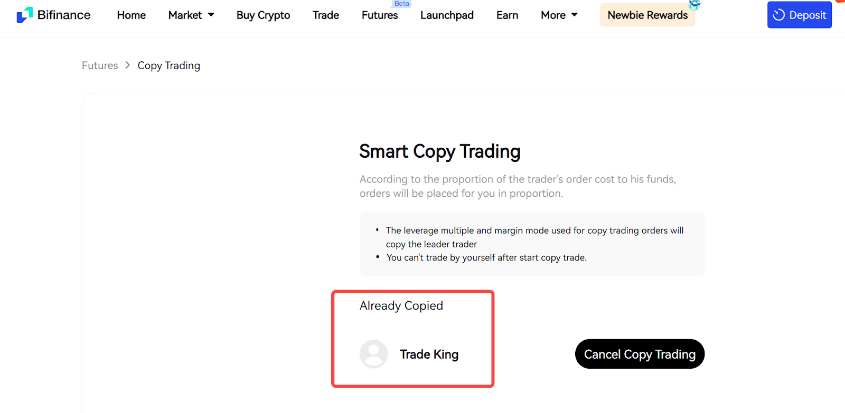845x413 pixels.
Task: Select Trade in the top navigation
Action: 326,15
